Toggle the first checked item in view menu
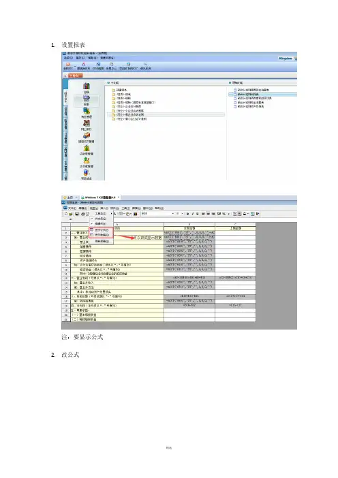The height and width of the screenshot is (478, 338). tap(100, 219)
